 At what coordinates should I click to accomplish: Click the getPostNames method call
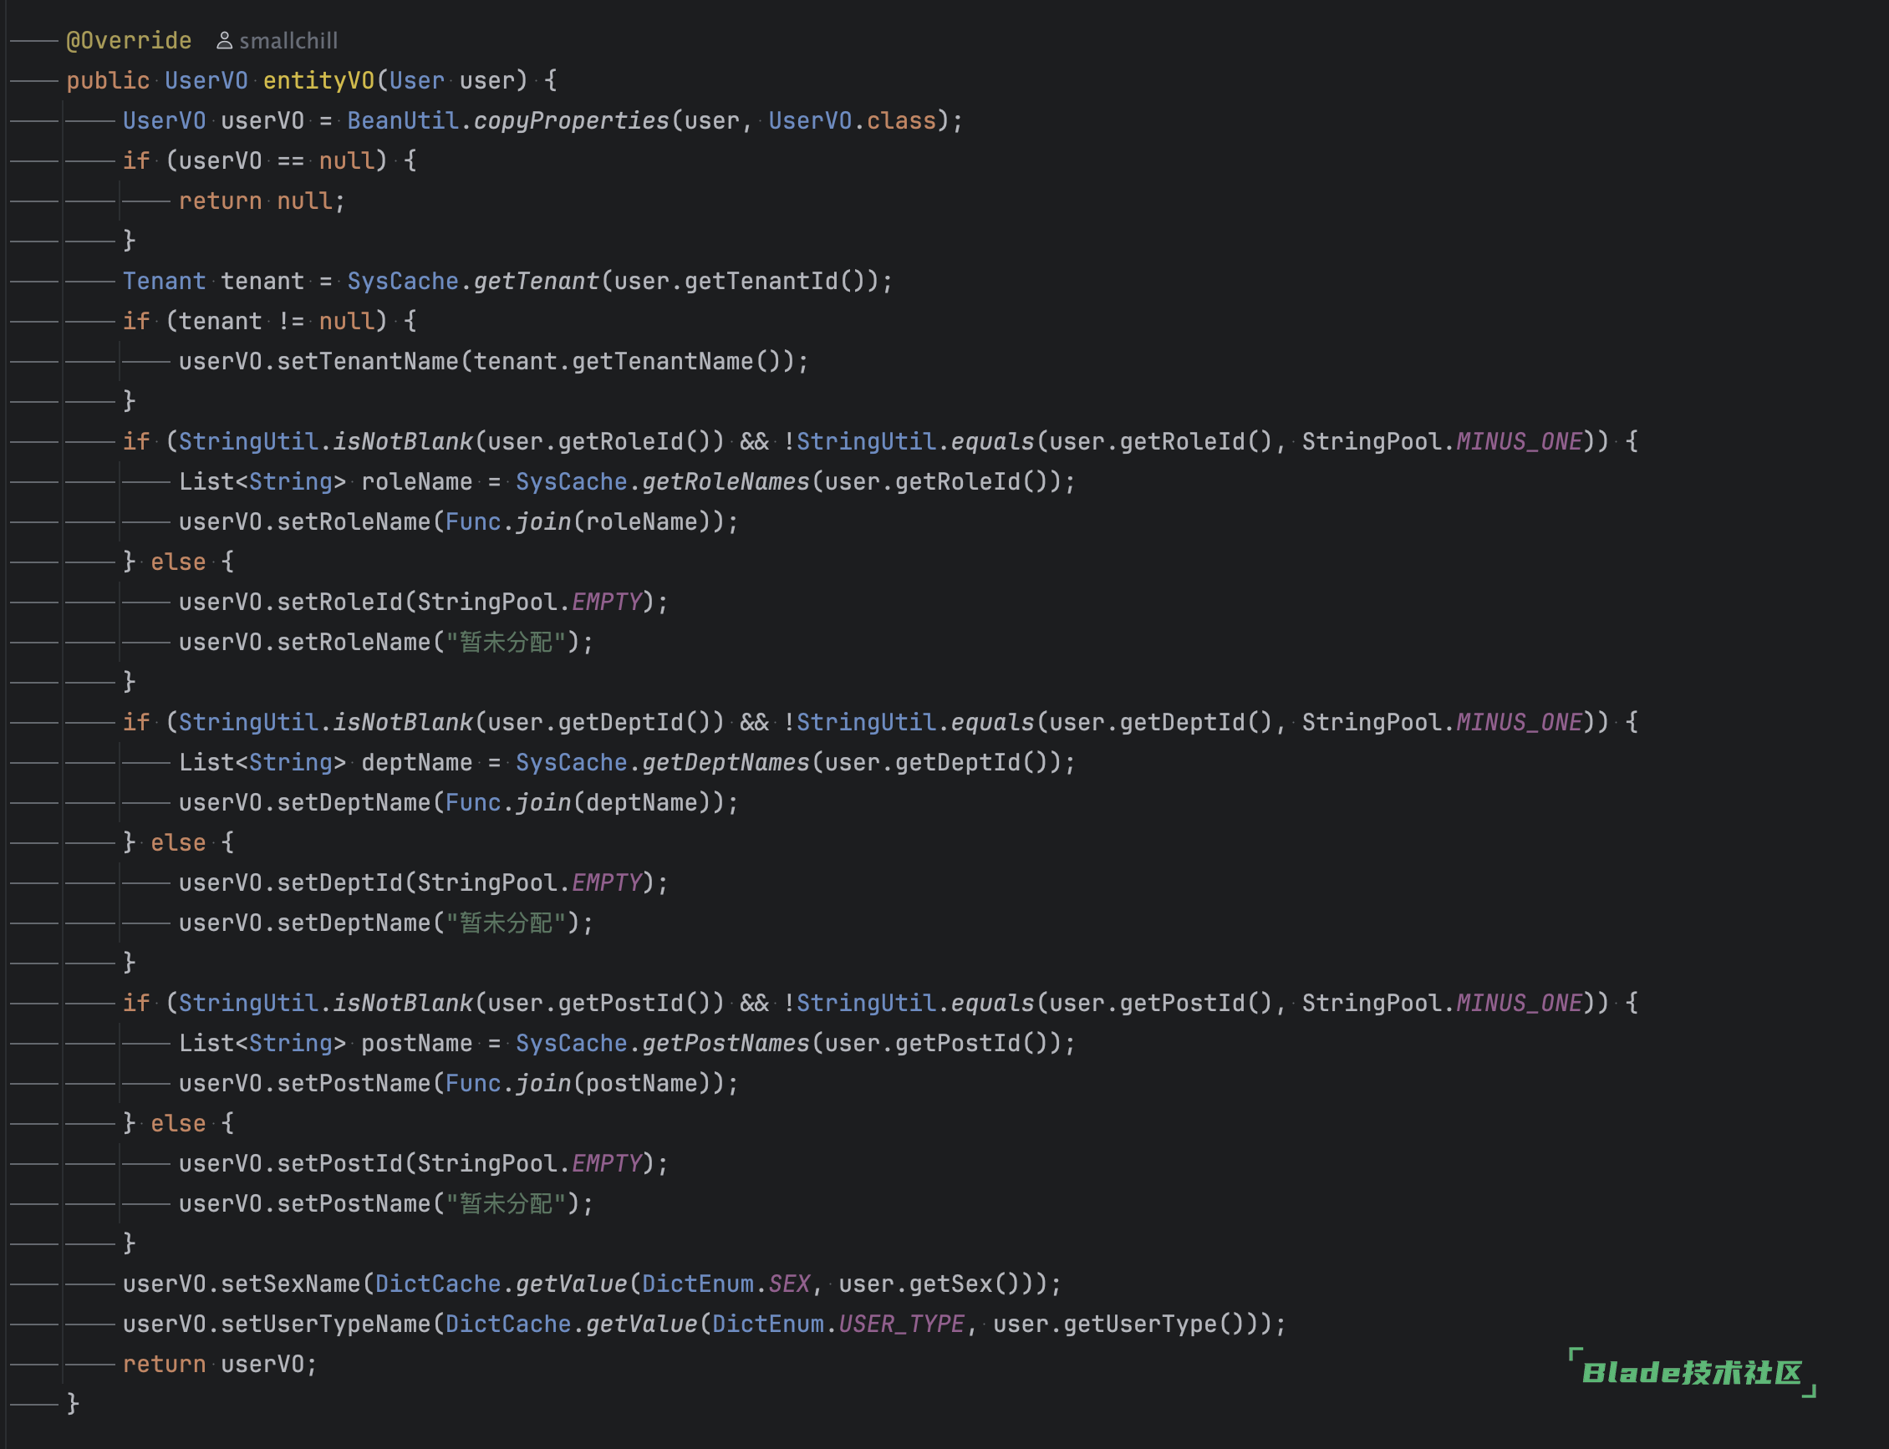click(726, 1044)
